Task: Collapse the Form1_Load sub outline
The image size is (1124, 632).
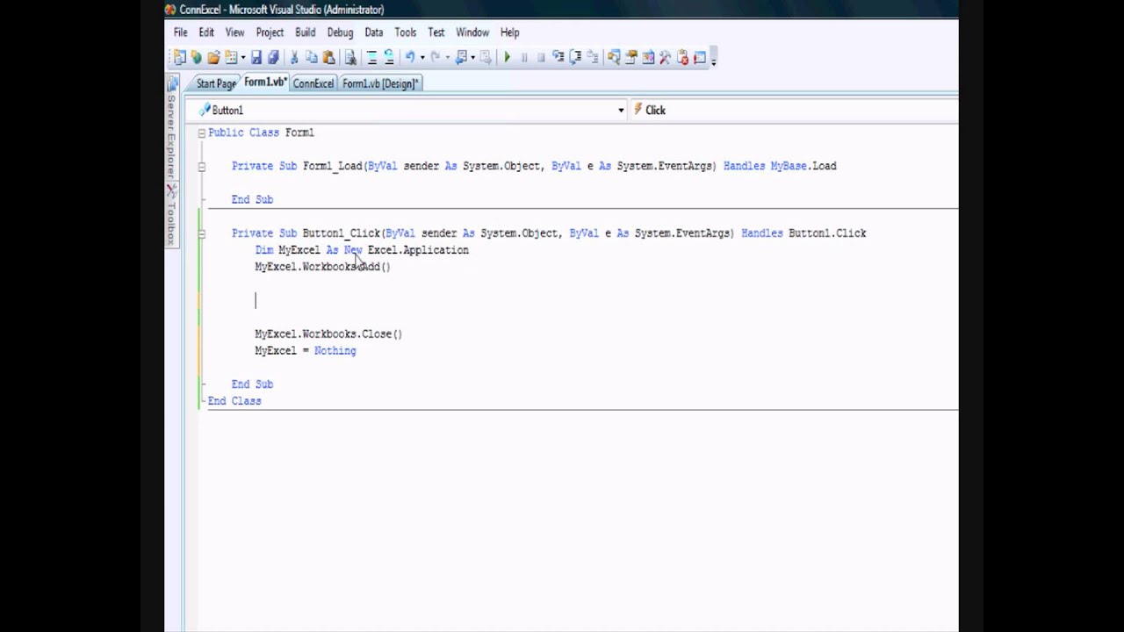Action: click(x=201, y=166)
